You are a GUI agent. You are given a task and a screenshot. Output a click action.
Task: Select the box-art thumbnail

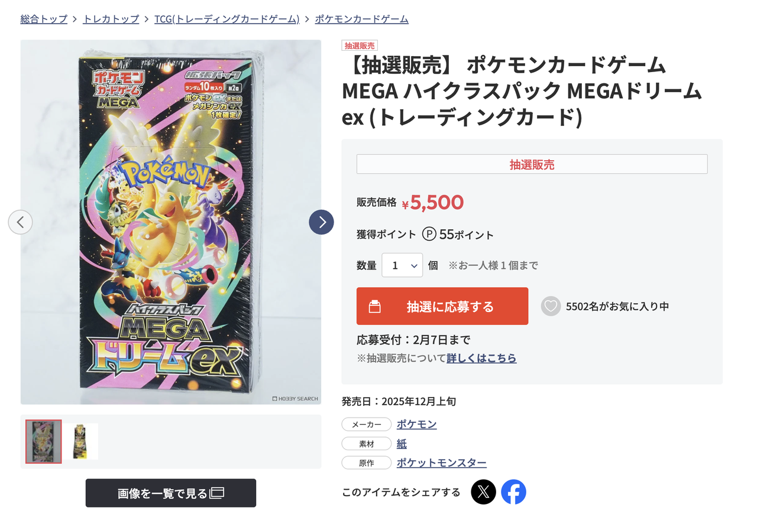pos(43,441)
